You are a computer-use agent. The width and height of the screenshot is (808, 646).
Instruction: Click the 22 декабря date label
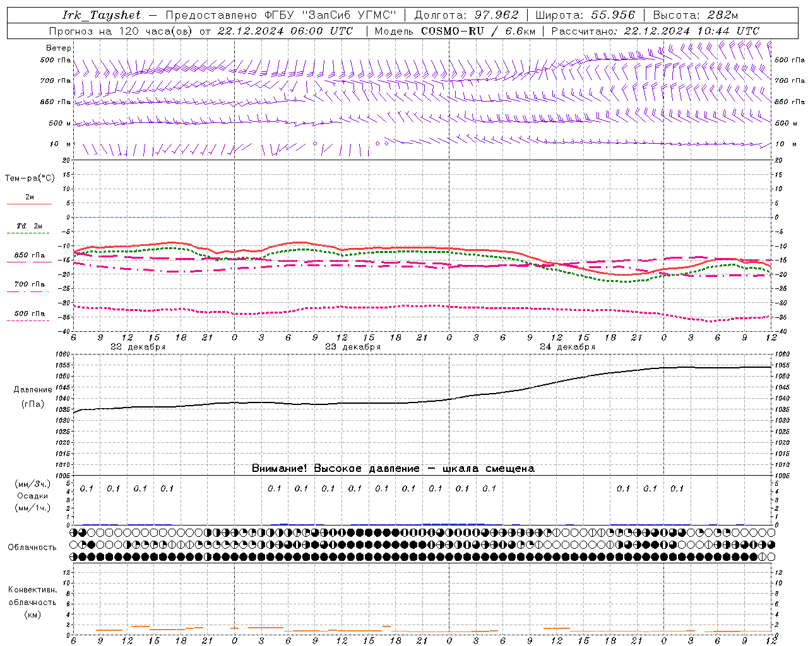pyautogui.click(x=138, y=347)
